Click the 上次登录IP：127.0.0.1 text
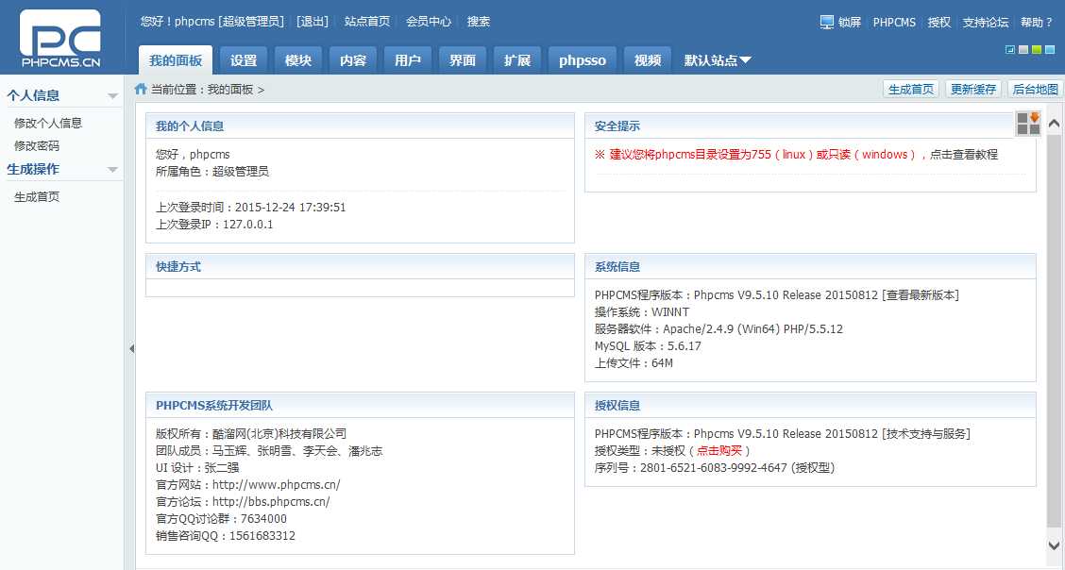1065x570 pixels. (214, 225)
